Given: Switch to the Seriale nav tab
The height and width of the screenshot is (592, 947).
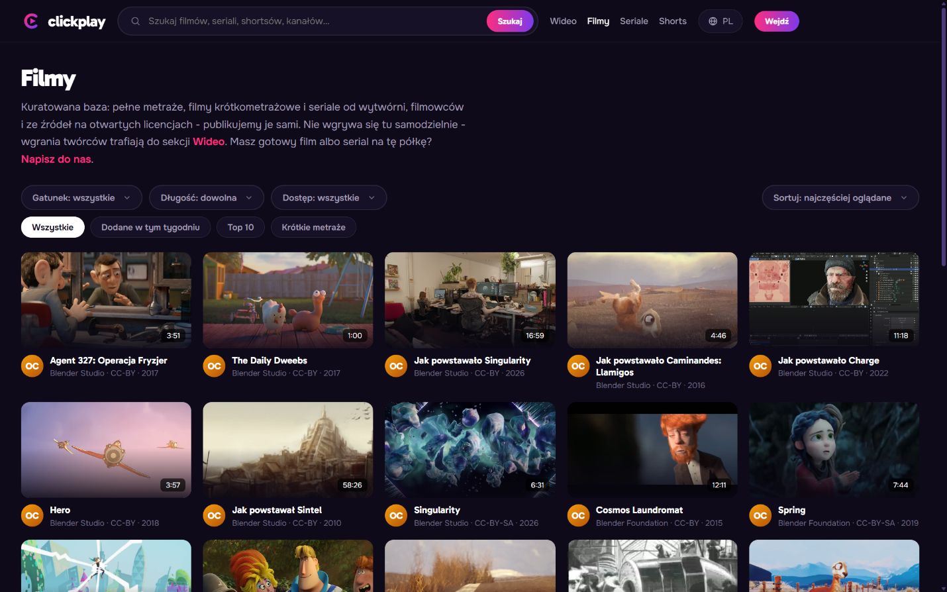Looking at the screenshot, I should [x=634, y=21].
